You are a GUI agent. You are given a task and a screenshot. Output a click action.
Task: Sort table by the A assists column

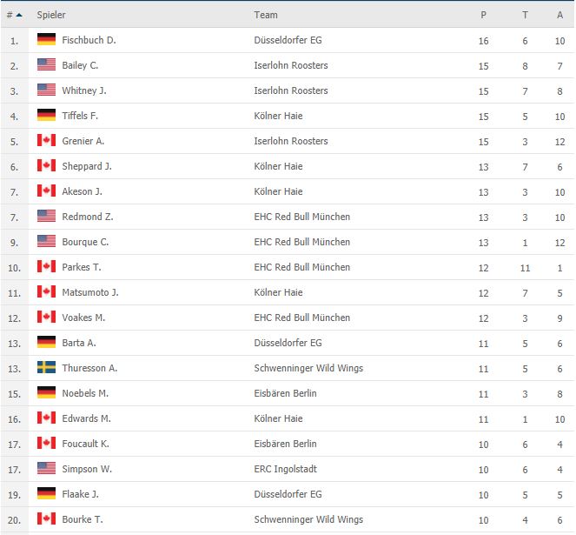(x=559, y=15)
